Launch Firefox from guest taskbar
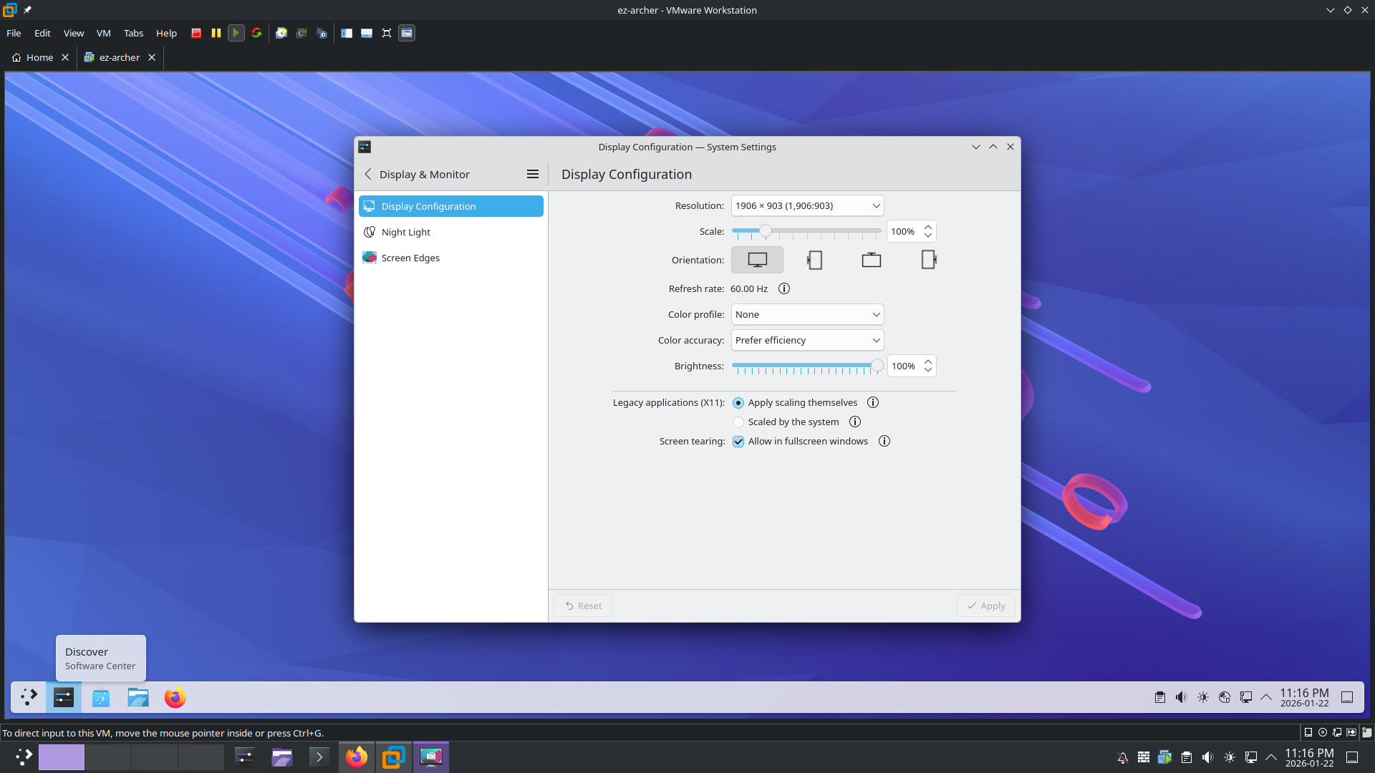This screenshot has height=773, width=1375. [x=175, y=697]
